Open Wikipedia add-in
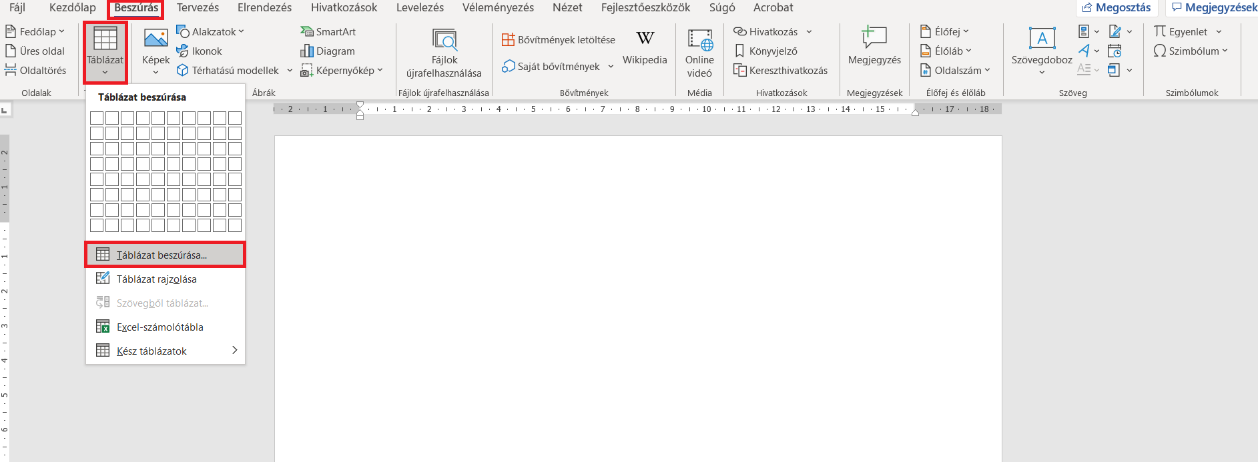The height and width of the screenshot is (462, 1258). coord(644,47)
